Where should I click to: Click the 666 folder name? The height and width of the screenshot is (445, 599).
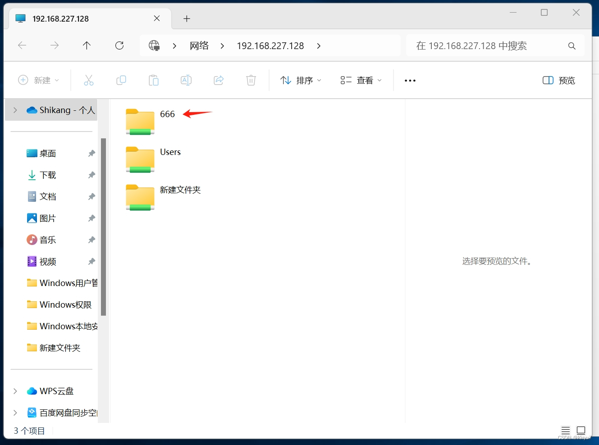[x=167, y=114]
